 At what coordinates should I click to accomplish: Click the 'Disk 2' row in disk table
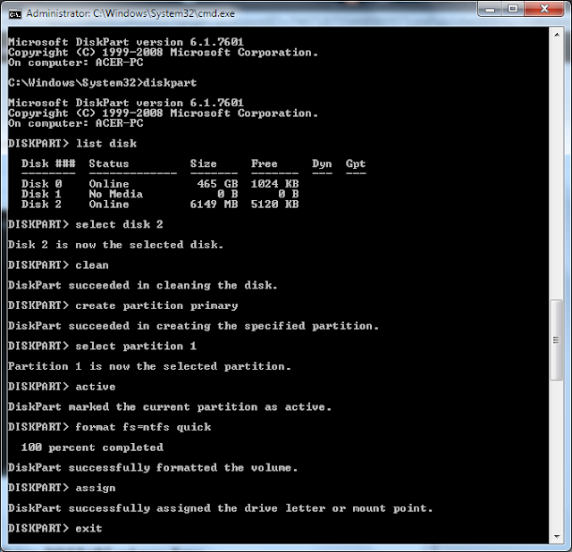[x=160, y=205]
